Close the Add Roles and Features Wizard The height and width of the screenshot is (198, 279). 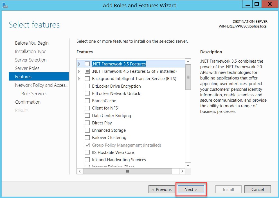point(270,4)
